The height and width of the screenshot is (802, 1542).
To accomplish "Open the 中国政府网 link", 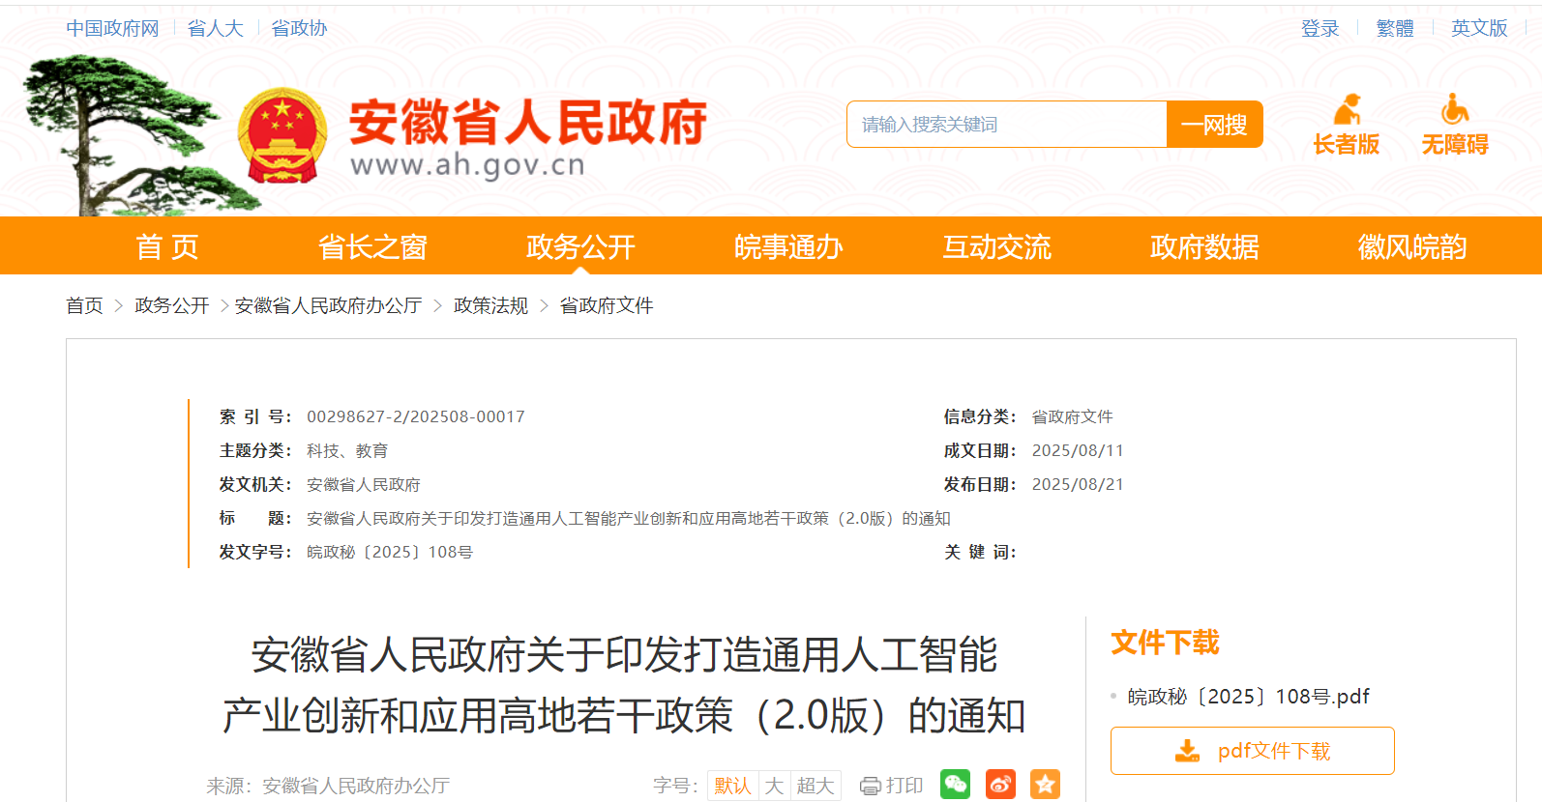I will [x=112, y=28].
